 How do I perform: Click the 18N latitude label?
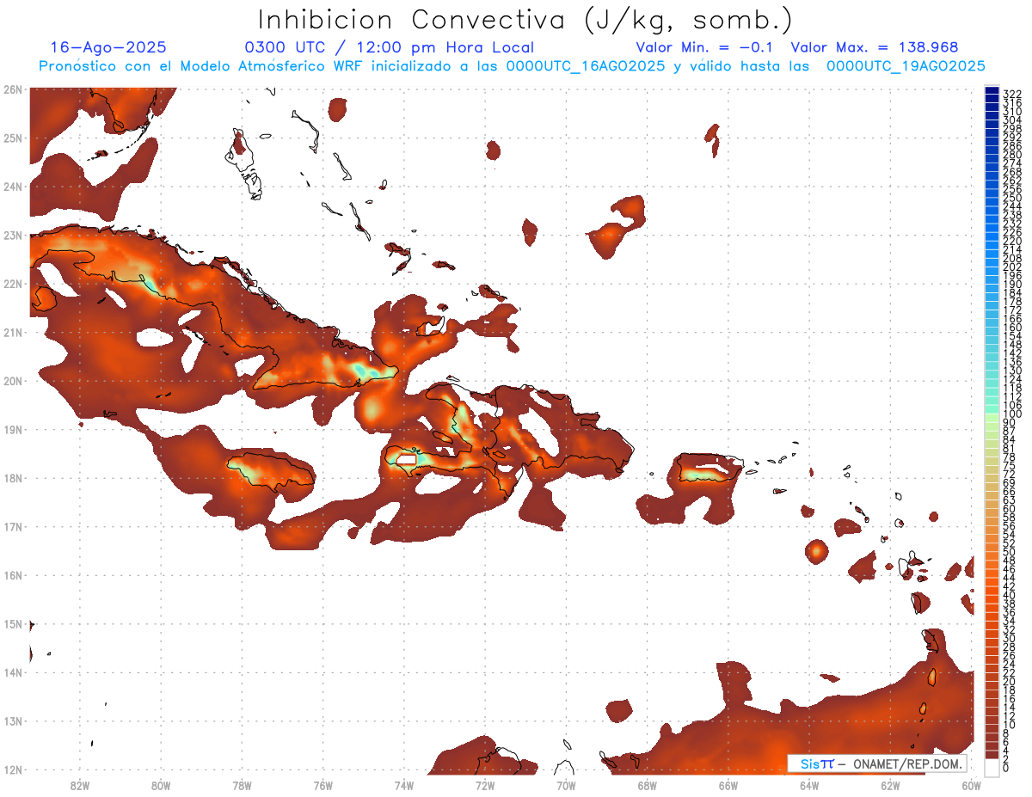pos(12,478)
